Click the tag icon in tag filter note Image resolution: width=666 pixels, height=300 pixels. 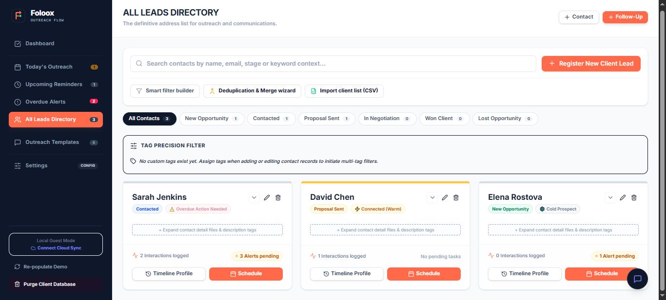(x=134, y=161)
